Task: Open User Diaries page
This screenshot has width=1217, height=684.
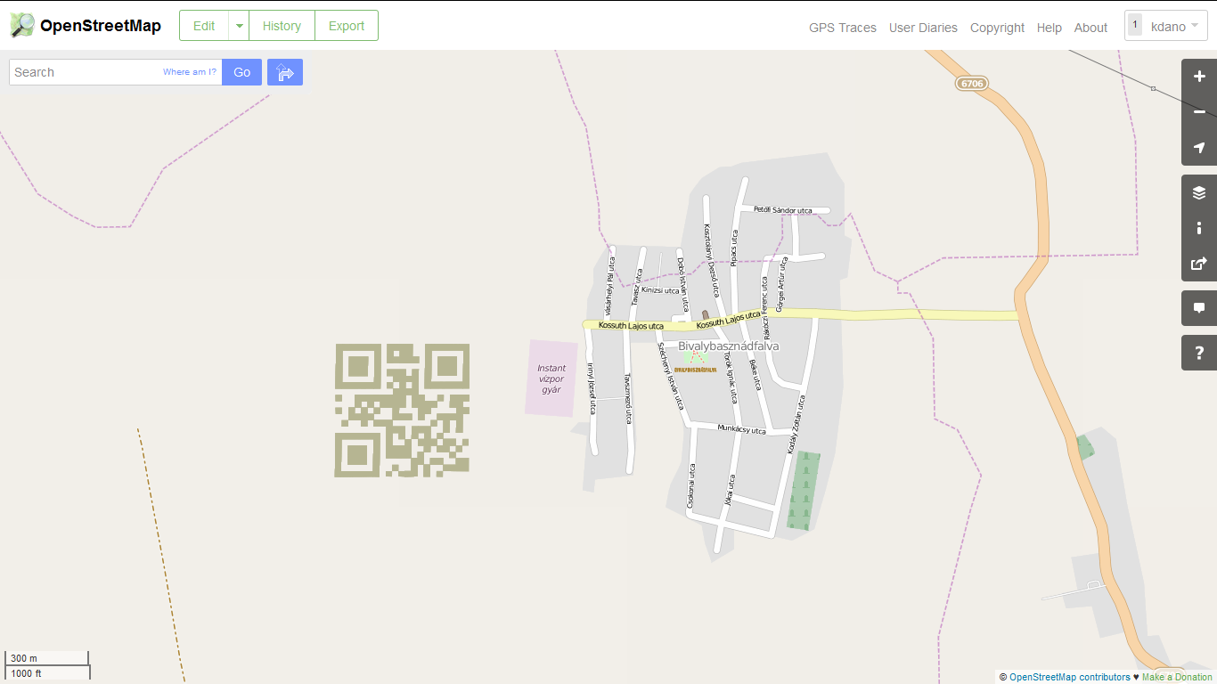Action: [x=923, y=28]
